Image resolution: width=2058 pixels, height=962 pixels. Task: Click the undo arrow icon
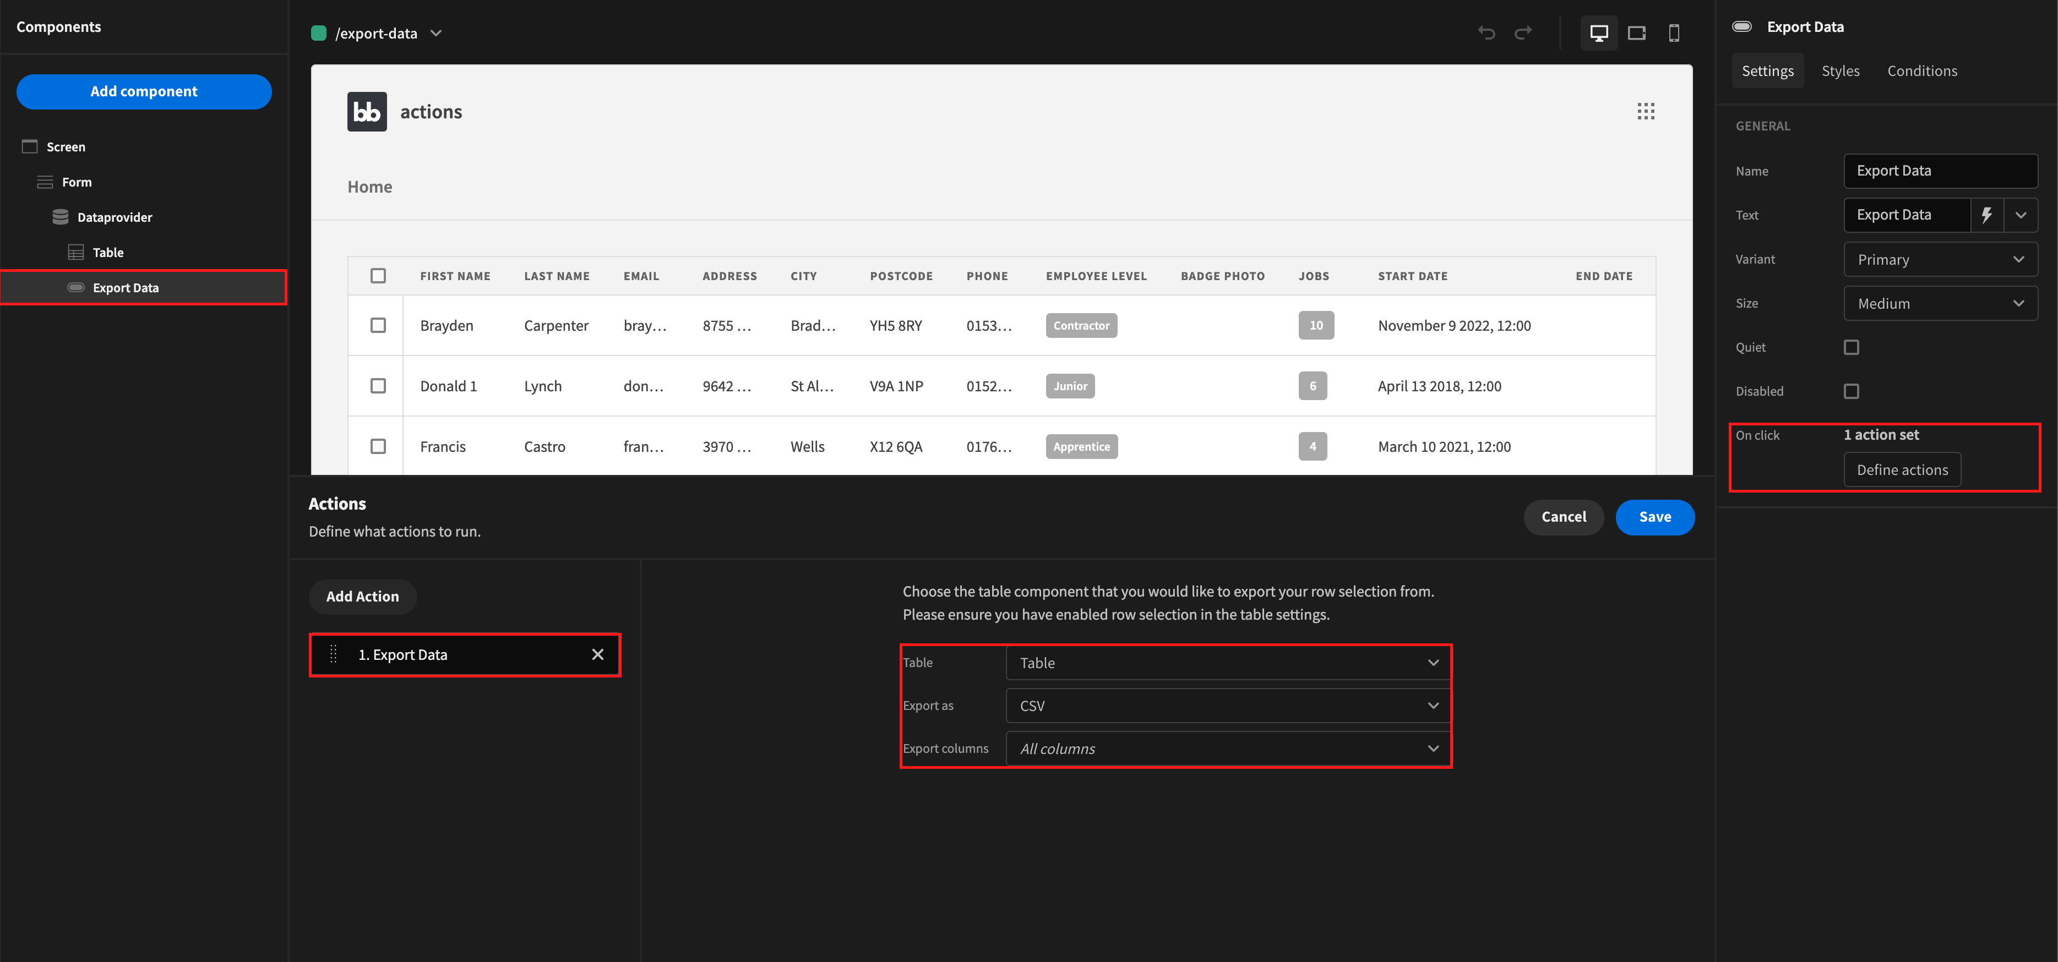pyautogui.click(x=1486, y=32)
